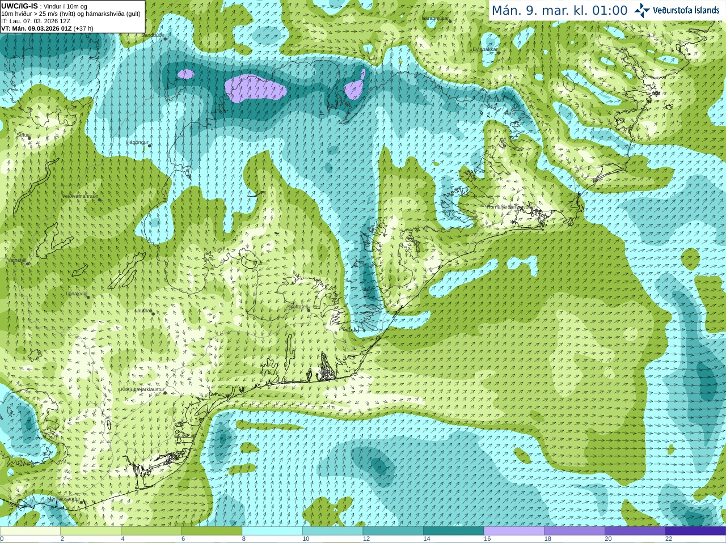Click the 16–18 m/s lavender legend swatch
The width and height of the screenshot is (726, 543).
(x=514, y=531)
